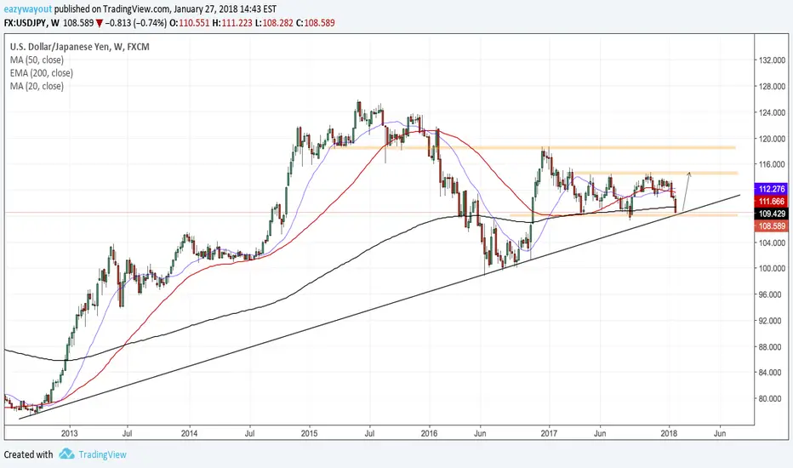793x468 pixels.
Task: Click the 116.000 price axis value
Action: [x=773, y=164]
